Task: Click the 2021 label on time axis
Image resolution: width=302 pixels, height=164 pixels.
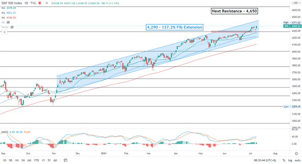Action: coord(103,153)
